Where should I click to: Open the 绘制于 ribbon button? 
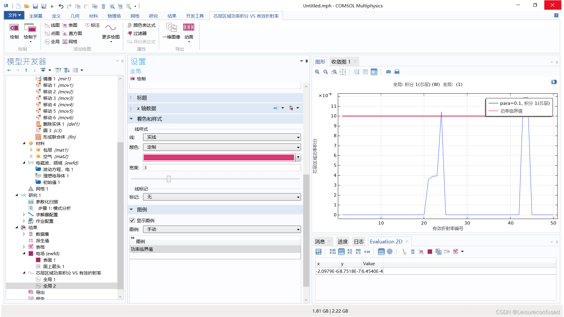click(x=30, y=33)
